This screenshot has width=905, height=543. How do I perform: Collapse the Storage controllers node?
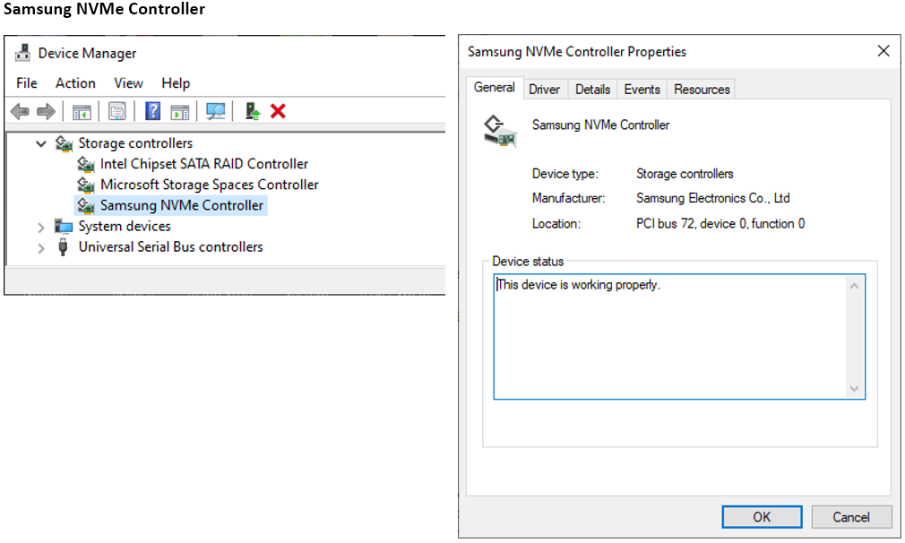tap(41, 143)
